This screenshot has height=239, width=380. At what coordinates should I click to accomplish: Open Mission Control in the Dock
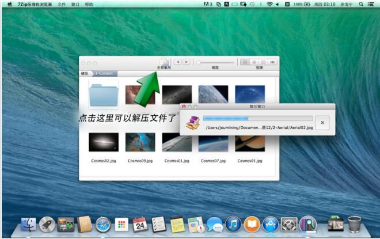coord(66,225)
